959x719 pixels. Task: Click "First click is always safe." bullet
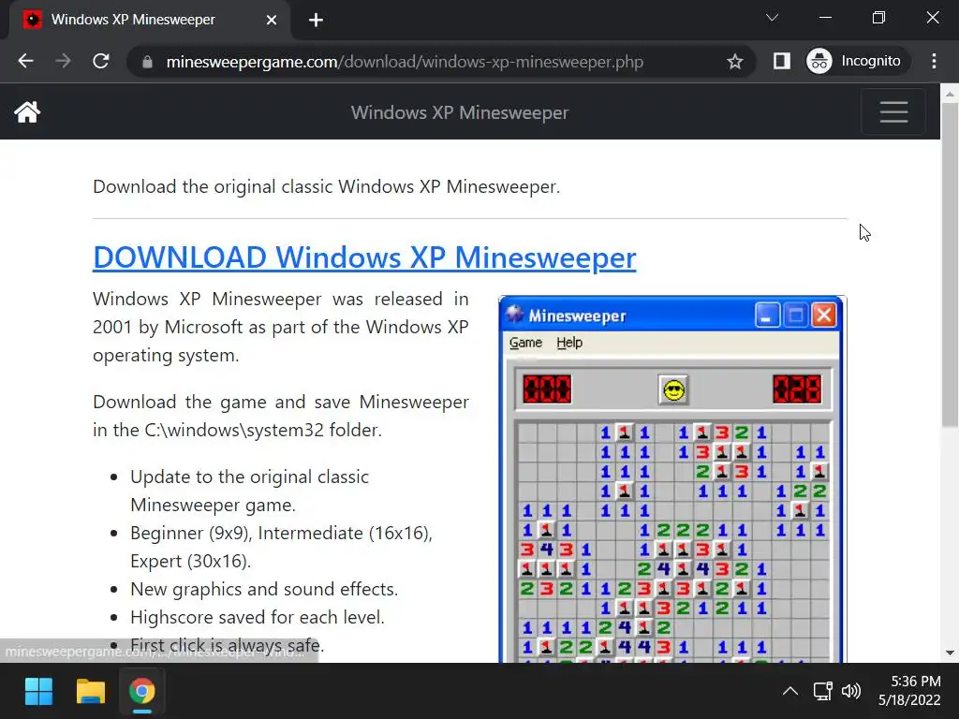pos(227,646)
